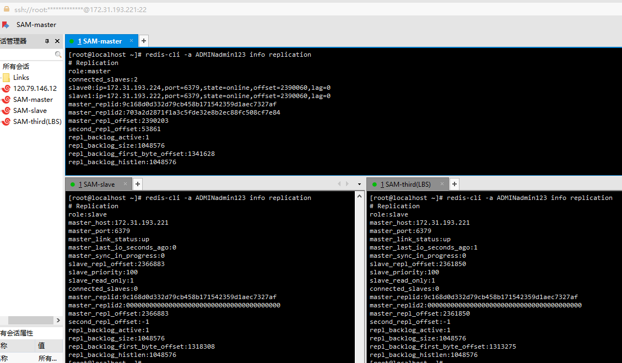Click the session tree scroll right arrow
622x363 pixels.
[x=58, y=320]
